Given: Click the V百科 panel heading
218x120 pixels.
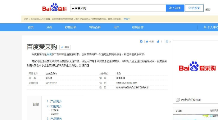Looking at the screenshot, I should pyautogui.click(x=179, y=111).
